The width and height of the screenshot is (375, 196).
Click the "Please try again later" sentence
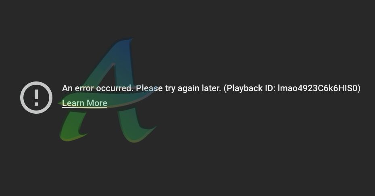pos(178,89)
